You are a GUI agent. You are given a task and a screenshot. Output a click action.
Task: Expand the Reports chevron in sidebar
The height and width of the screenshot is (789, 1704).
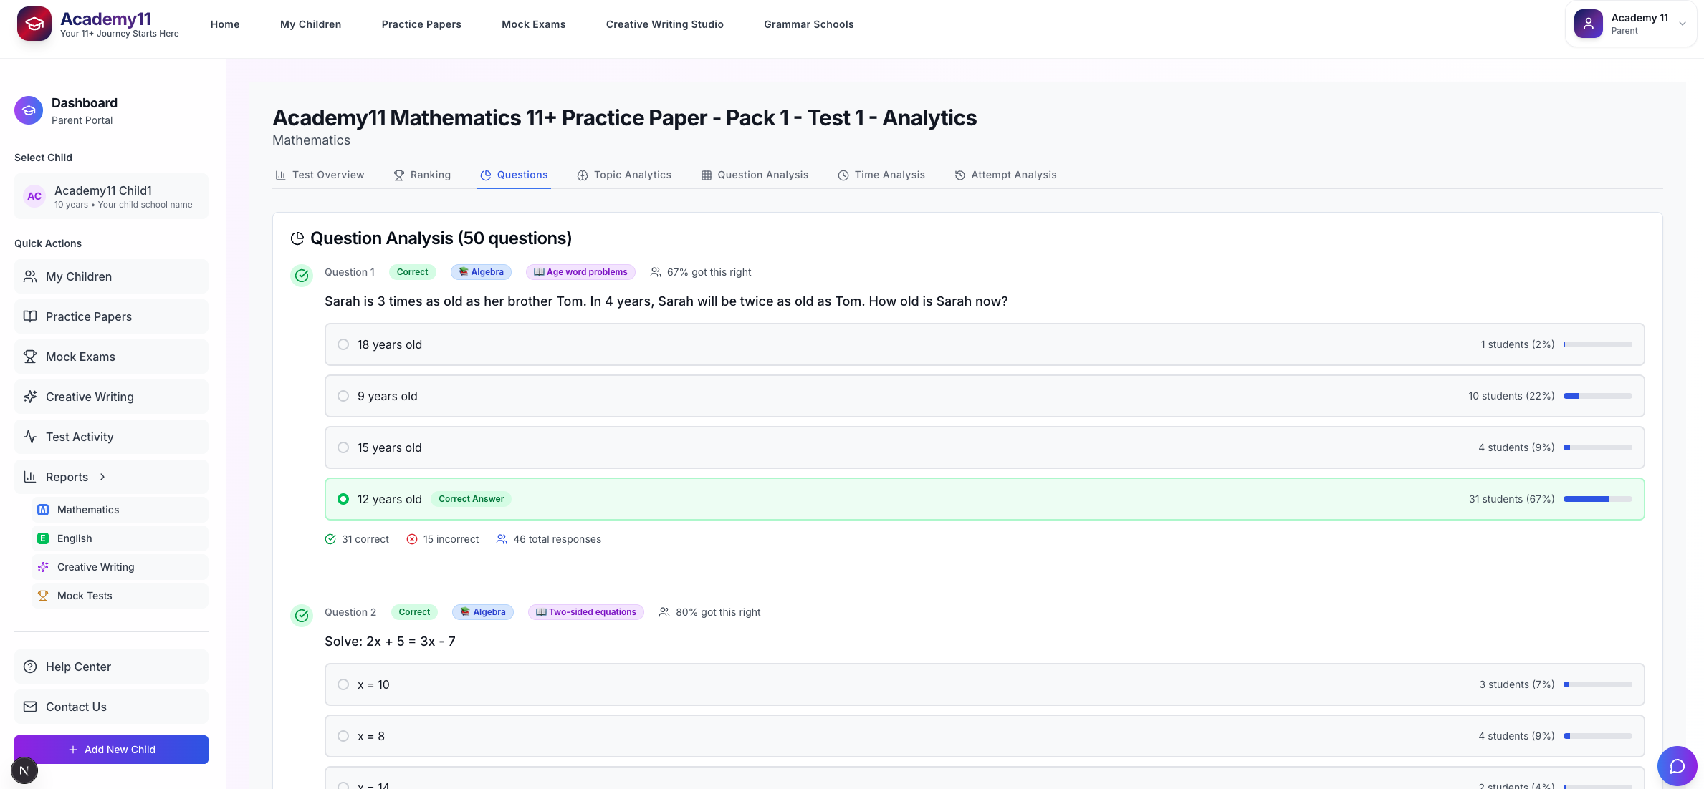click(102, 477)
